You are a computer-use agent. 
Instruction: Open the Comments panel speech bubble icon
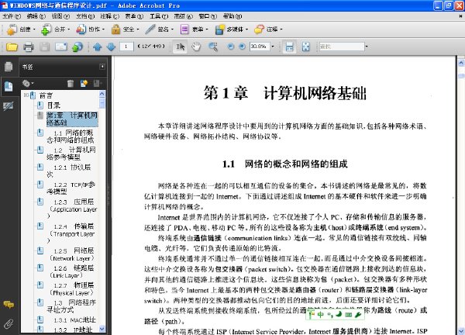point(9,305)
